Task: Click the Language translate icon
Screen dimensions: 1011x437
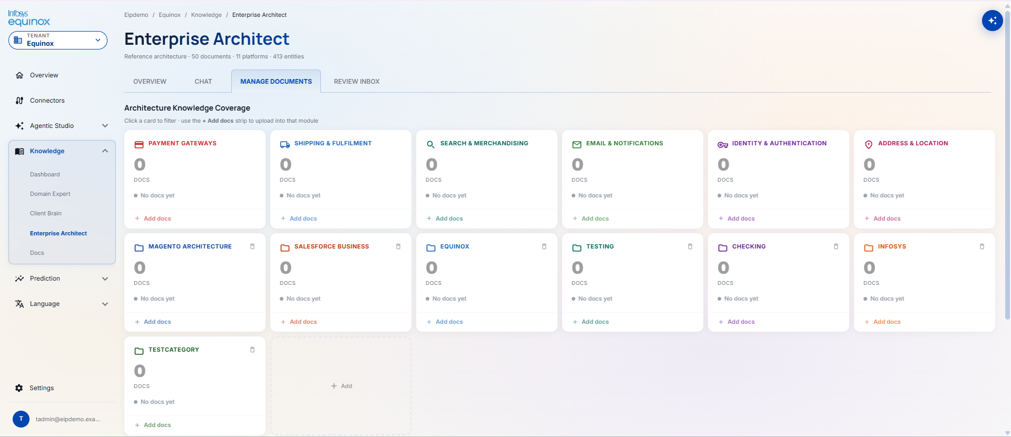Action: click(x=19, y=304)
